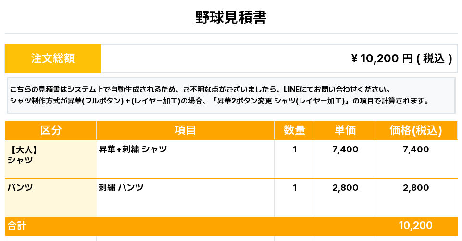Click the ¥ 10,200 円 order total amount
Image resolution: width=462 pixels, height=241 pixels.
pyautogui.click(x=401, y=58)
